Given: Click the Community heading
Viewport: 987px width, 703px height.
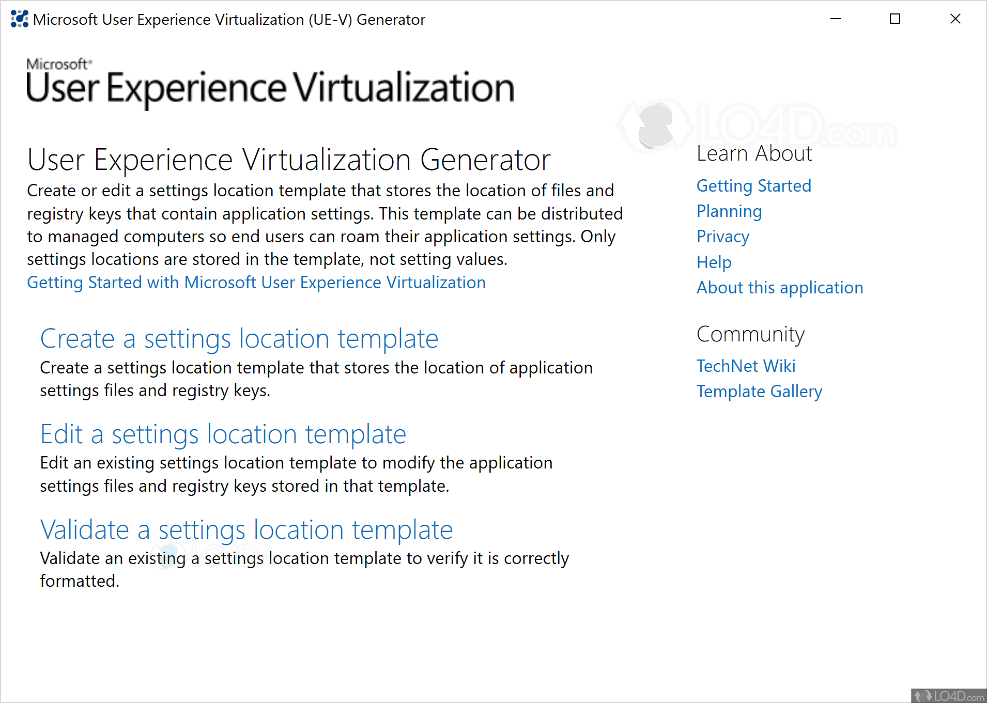Looking at the screenshot, I should [751, 335].
